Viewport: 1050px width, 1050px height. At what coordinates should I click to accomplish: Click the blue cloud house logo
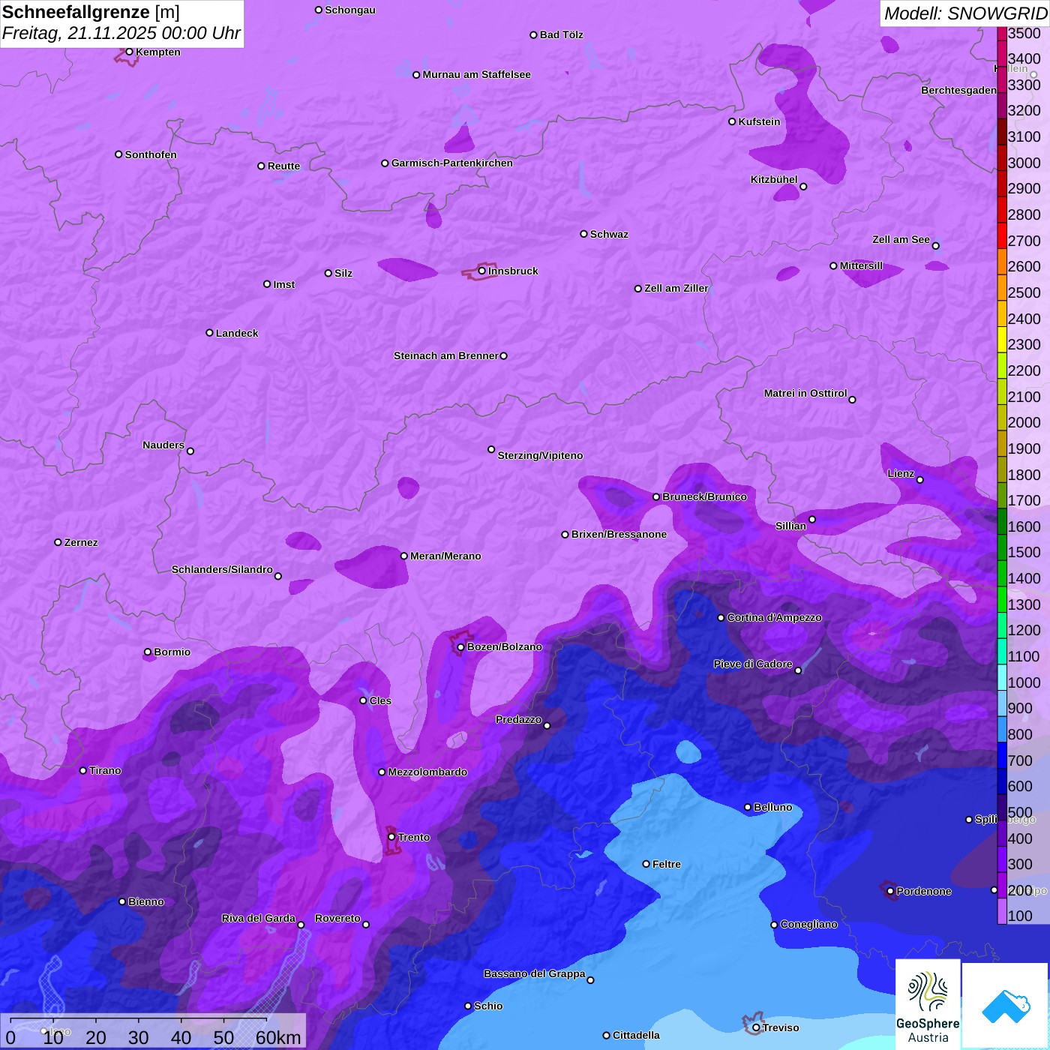[x=1005, y=1006]
